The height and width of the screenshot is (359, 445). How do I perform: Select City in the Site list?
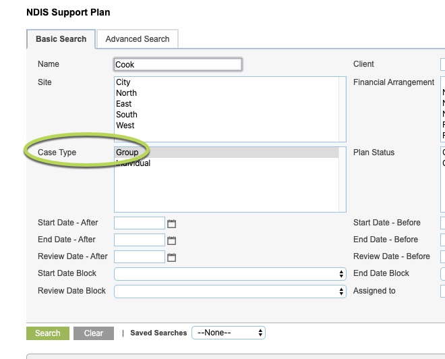coord(227,82)
